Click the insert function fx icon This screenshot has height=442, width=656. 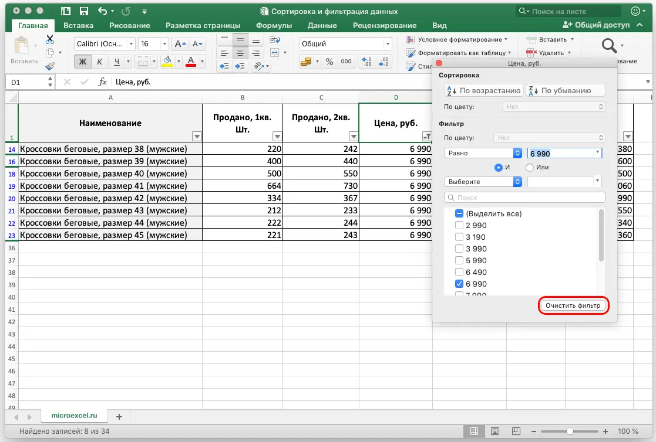pos(103,82)
